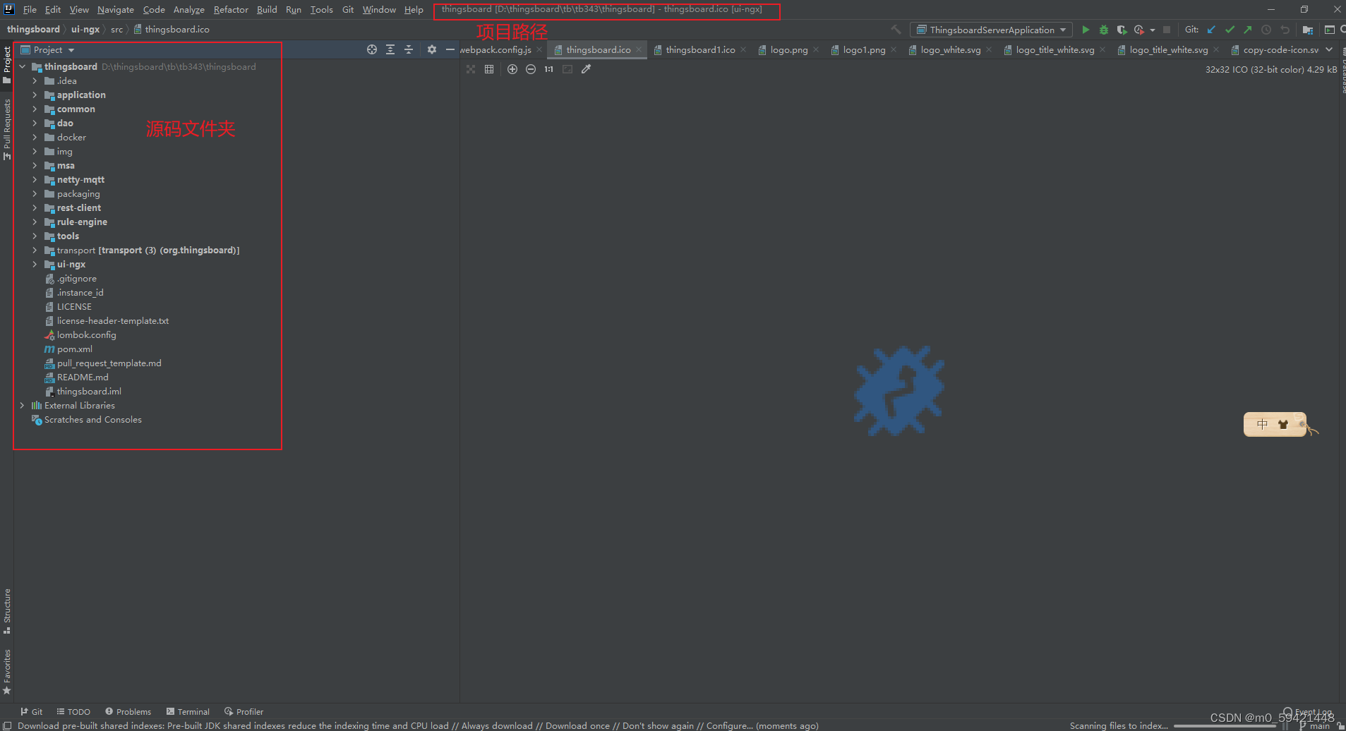Screen dimensions: 1346x731
Task: Run the ThingsboardServerApplication with the green Run icon
Action: 1086,30
